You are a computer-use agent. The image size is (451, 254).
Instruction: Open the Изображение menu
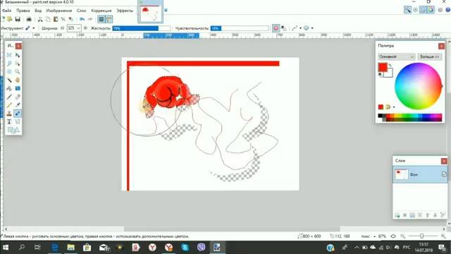coord(59,11)
